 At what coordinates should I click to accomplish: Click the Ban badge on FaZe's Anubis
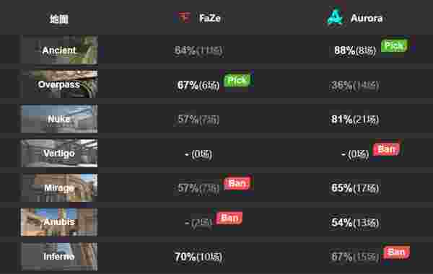click(x=229, y=218)
